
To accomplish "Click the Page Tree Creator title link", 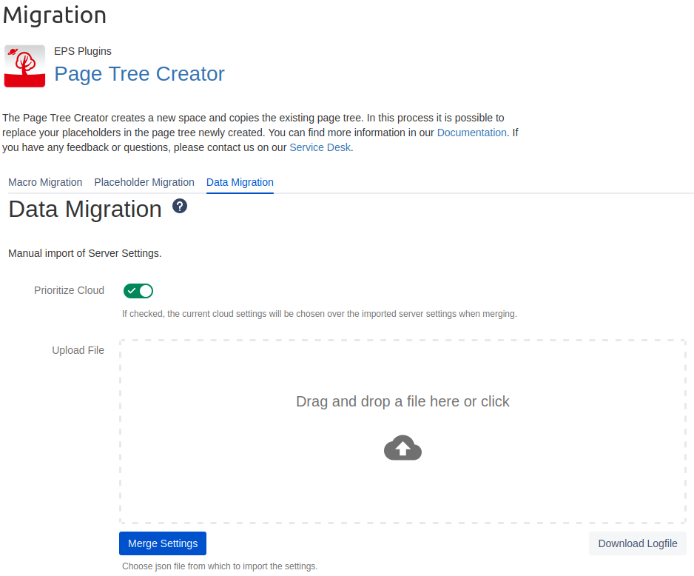I will click(x=139, y=74).
